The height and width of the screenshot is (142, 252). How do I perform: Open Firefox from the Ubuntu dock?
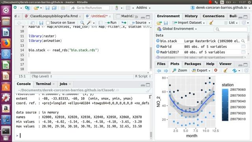[x=6, y=43]
